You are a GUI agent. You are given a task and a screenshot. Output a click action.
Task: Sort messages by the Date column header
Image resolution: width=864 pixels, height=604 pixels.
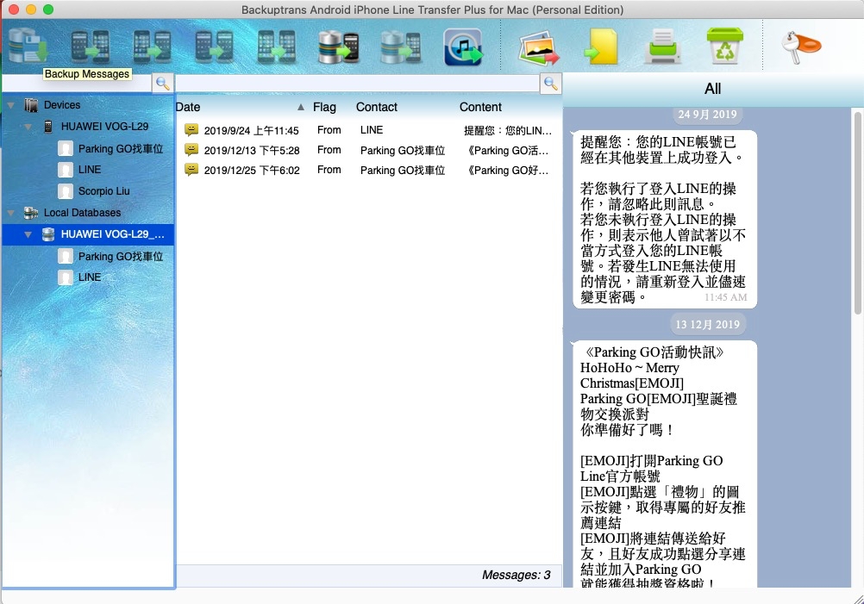pyautogui.click(x=188, y=108)
